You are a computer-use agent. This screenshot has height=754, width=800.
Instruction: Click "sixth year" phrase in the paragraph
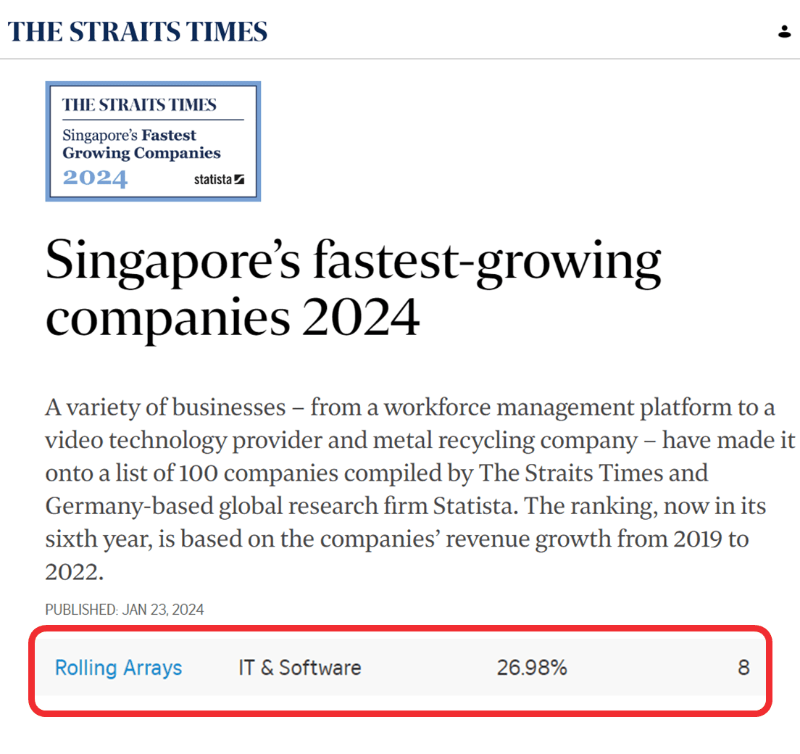coord(99,539)
